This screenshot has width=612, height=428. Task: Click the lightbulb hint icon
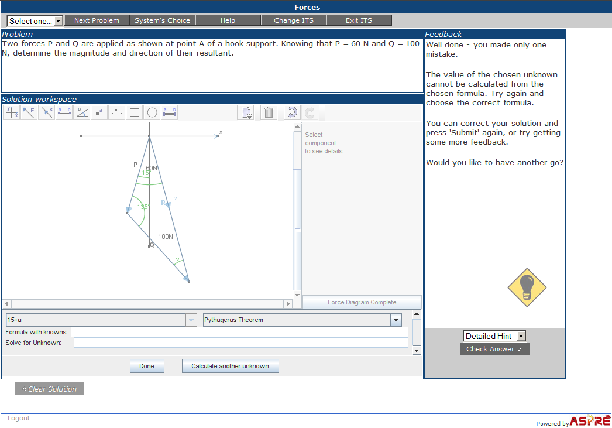point(527,287)
